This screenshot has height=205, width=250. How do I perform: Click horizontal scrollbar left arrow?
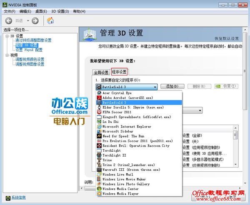pyautogui.click(x=82, y=188)
